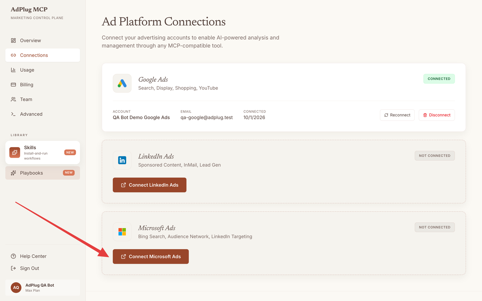Screen dimensions: 482x301
Task: Disconnect the Google Ads account
Action: pyautogui.click(x=437, y=115)
